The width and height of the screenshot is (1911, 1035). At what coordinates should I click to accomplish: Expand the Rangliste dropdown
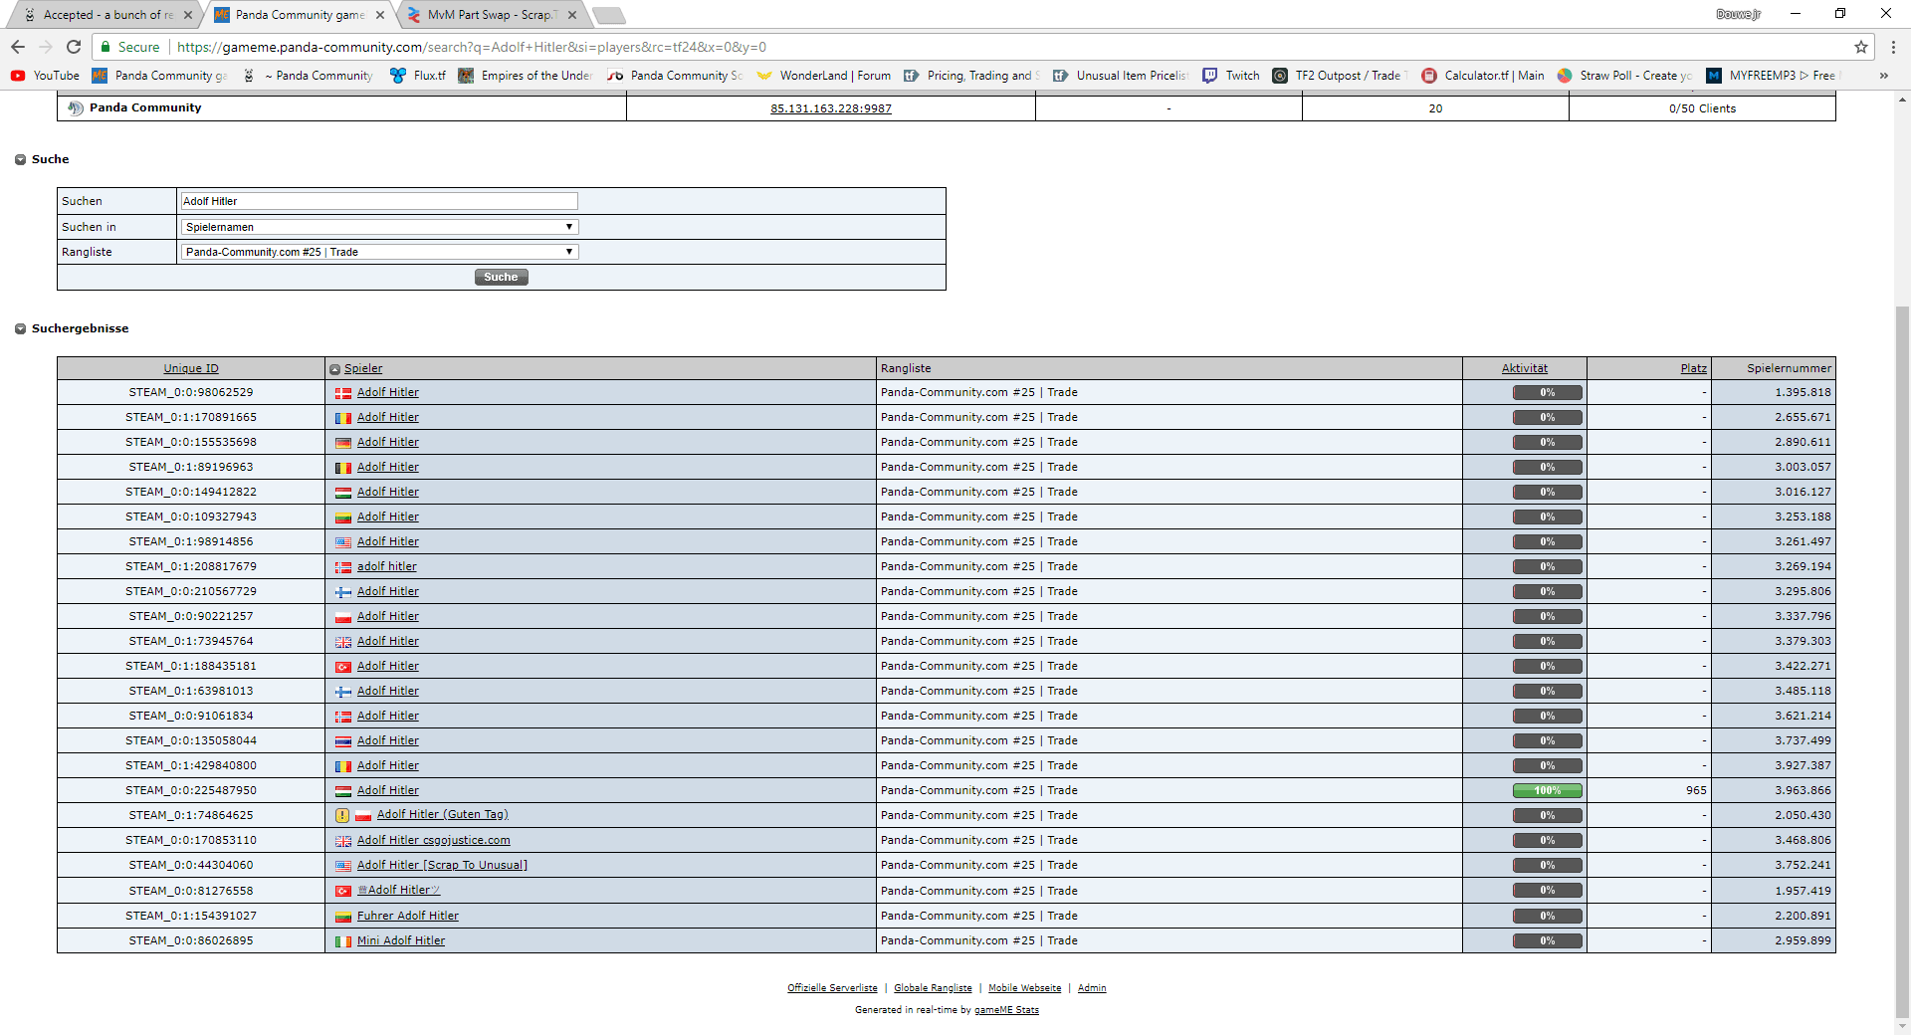click(x=379, y=252)
